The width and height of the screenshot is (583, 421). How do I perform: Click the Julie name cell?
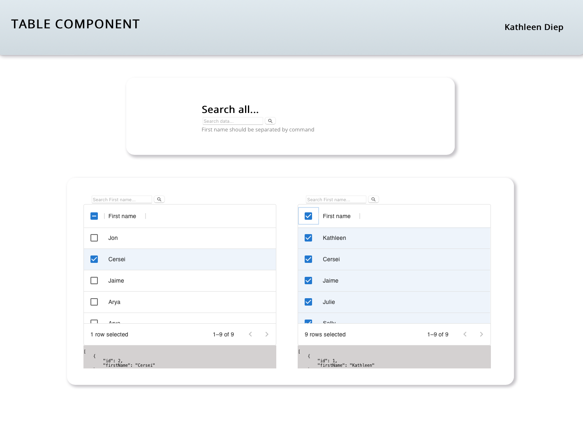tap(329, 302)
